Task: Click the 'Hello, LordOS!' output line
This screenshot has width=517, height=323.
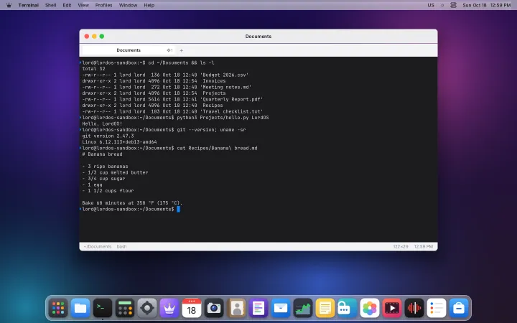Action: [x=102, y=124]
